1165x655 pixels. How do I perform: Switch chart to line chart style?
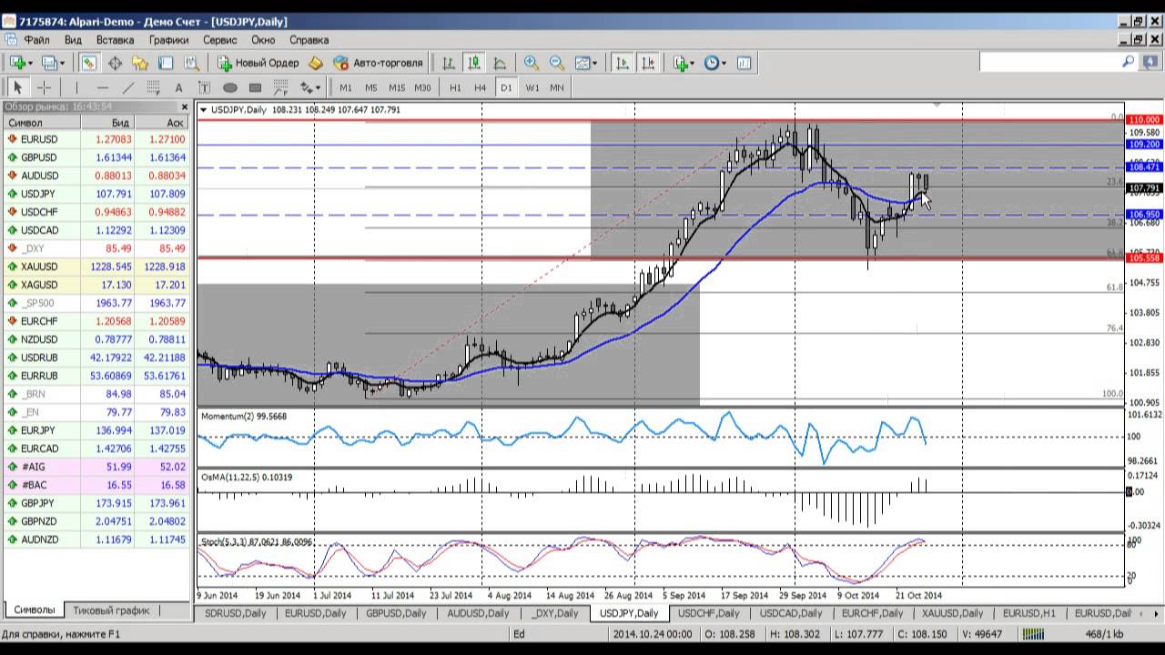499,63
